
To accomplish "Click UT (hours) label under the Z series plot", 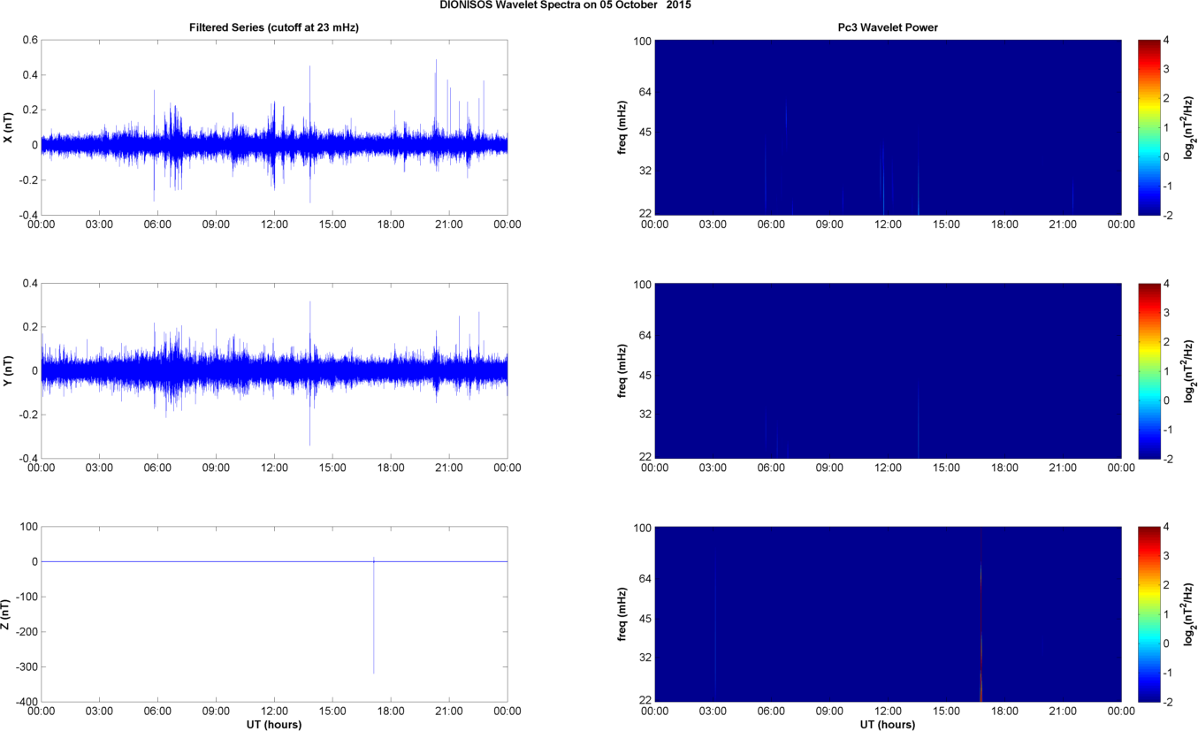I will pos(274,724).
